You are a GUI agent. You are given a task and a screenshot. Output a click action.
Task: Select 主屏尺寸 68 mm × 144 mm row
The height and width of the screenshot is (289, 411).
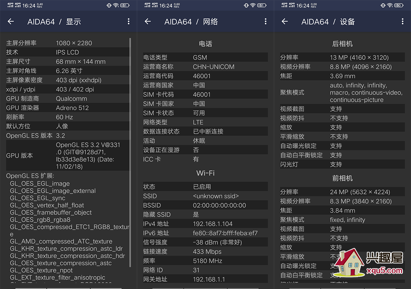[x=67, y=62]
